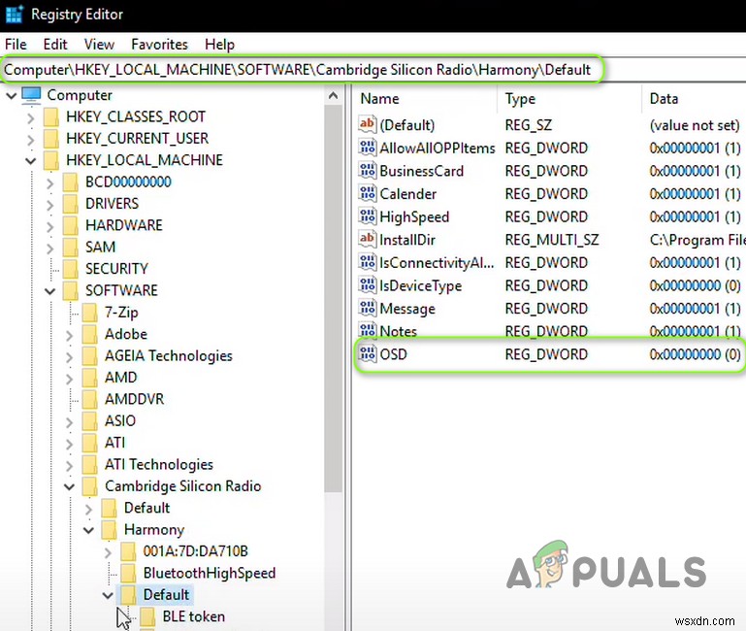
Task: Click the AllowAllOPPItems DWORD icon
Action: pyautogui.click(x=368, y=148)
